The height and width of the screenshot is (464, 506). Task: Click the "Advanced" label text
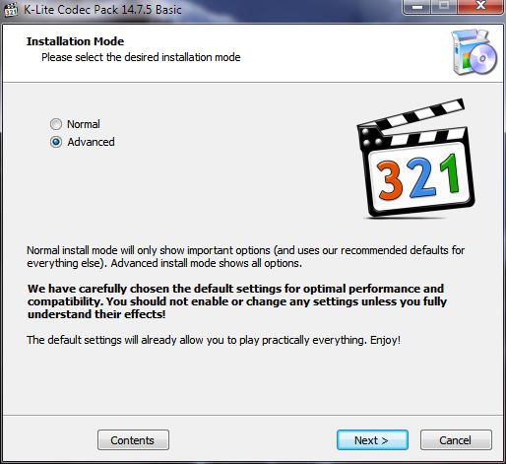(x=91, y=142)
